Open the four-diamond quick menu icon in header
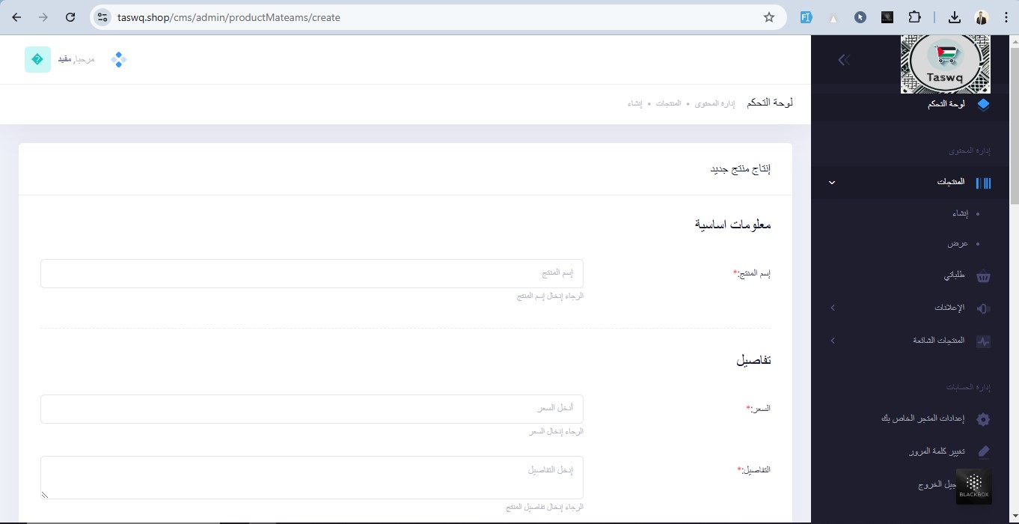The height and width of the screenshot is (524, 1019). click(118, 60)
